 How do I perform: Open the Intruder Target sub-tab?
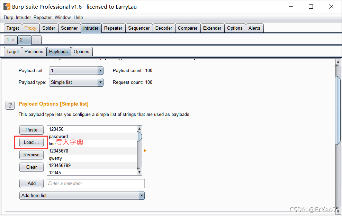tap(13, 51)
